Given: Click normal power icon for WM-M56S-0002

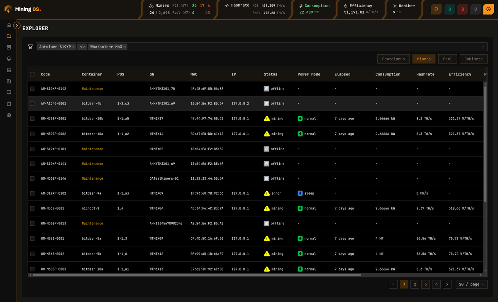Looking at the screenshot, I should (300, 254).
